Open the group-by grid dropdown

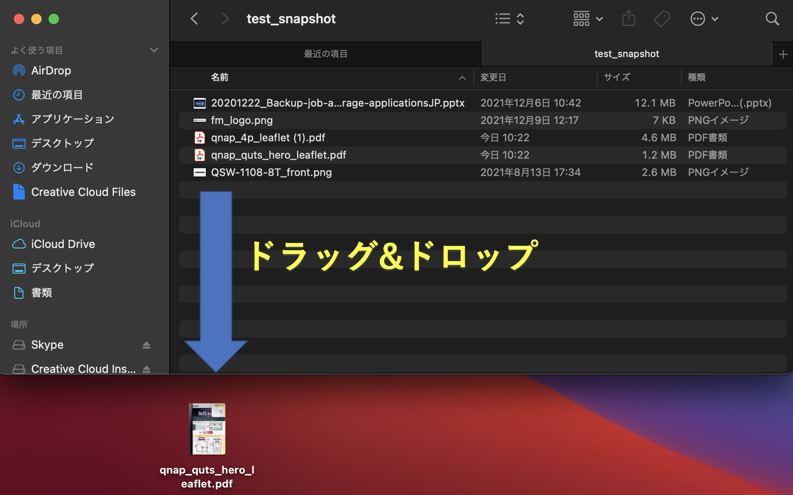point(587,19)
